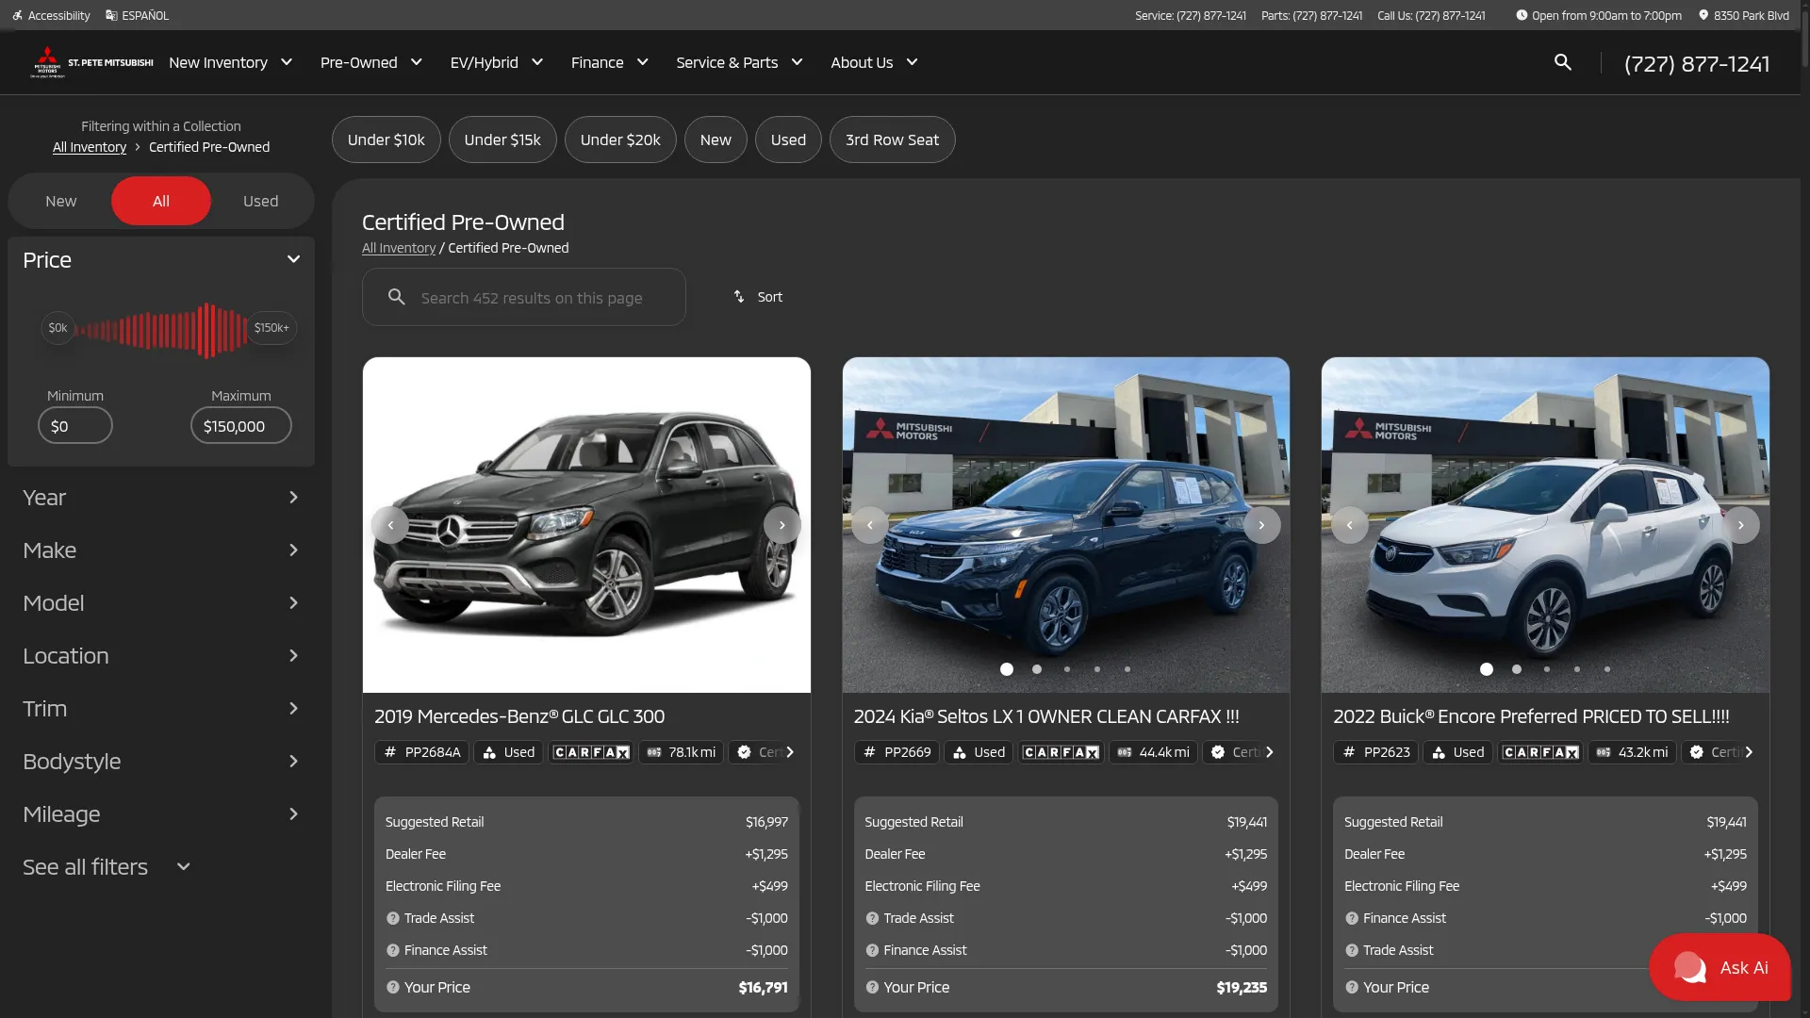Open the Ask Ai chat bubble

[1719, 967]
